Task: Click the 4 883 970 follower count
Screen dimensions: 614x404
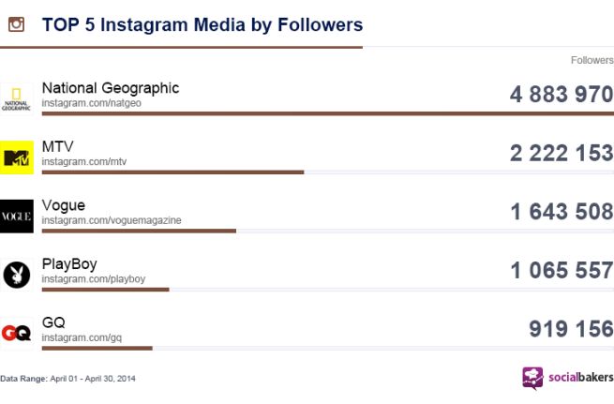Action: click(x=561, y=95)
